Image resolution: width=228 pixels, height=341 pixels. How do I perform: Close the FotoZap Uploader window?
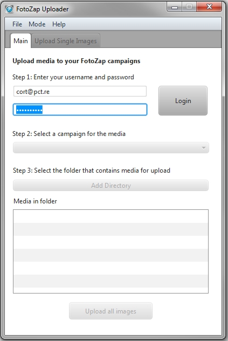tap(209, 7)
